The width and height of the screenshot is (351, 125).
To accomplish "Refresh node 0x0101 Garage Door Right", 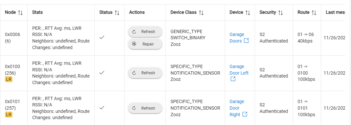I will pyautogui.click(x=145, y=108).
